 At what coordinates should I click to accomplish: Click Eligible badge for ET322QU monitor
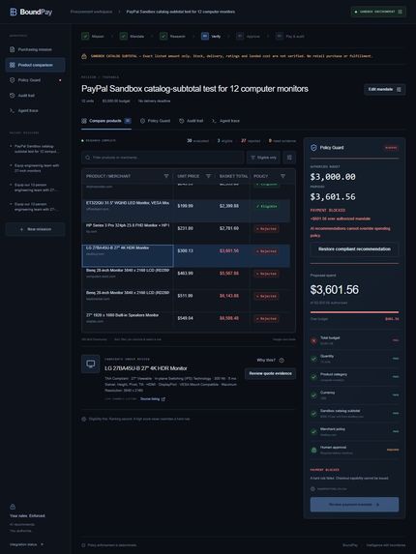pyautogui.click(x=266, y=206)
